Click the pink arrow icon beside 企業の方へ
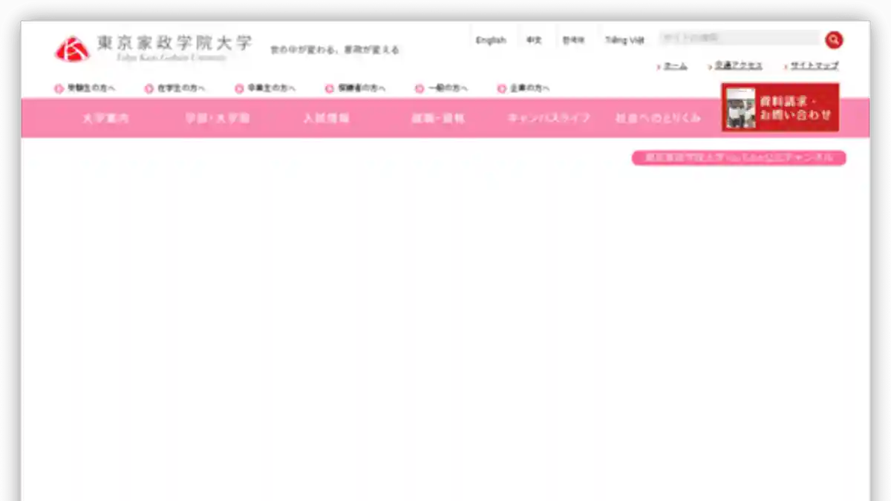The width and height of the screenshot is (891, 501). [502, 88]
